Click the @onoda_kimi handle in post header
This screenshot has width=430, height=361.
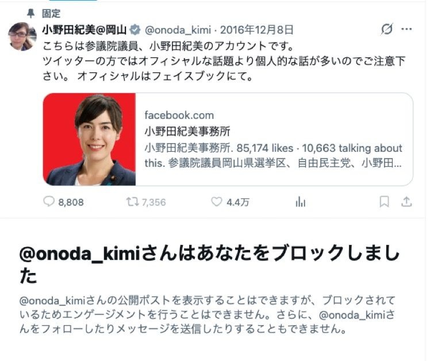pos(178,30)
